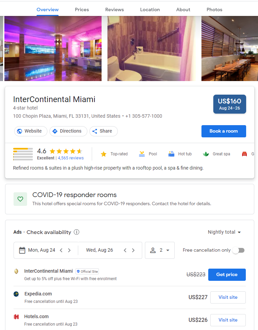Screen dimensions: 258x330
Task: Edit the Mon, Aug 24 check-in date
Action: [42, 250]
